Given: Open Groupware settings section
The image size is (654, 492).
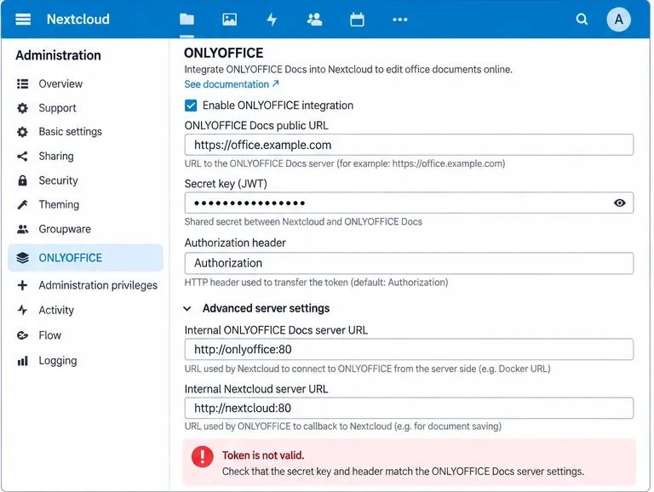Looking at the screenshot, I should [x=85, y=229].
